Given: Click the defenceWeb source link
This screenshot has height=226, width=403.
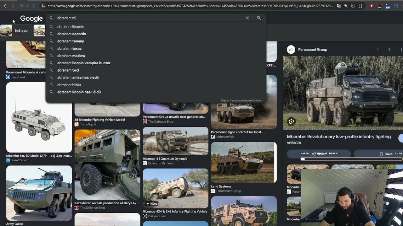Looking at the screenshot, I should coord(225,137).
